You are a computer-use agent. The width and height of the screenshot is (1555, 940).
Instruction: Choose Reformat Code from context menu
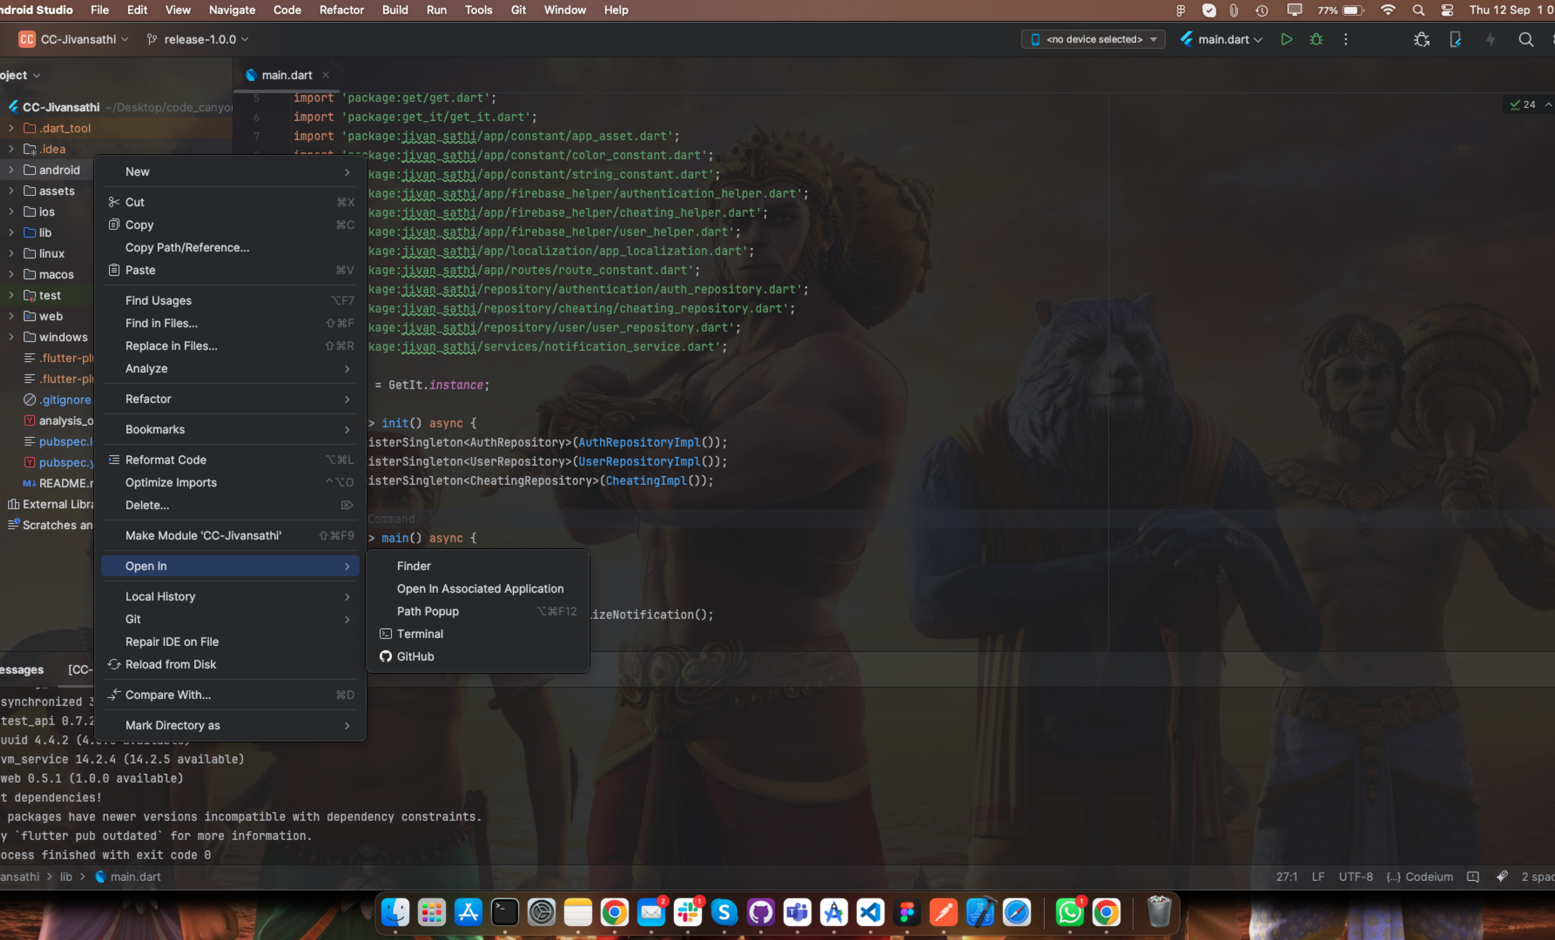pos(165,459)
